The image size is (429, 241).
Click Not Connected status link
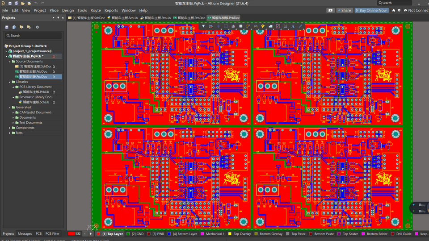point(416,10)
